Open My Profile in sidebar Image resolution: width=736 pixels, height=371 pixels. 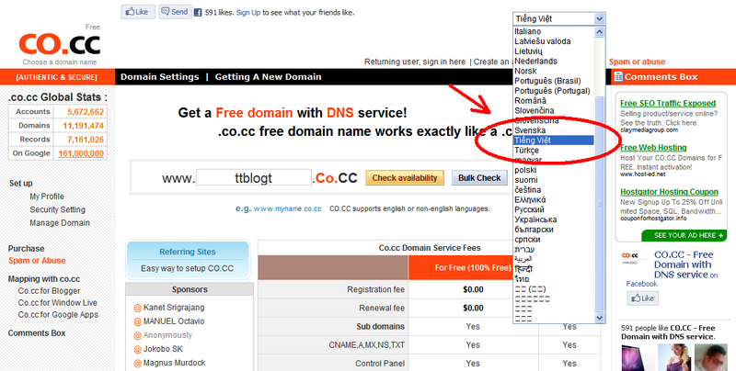point(47,197)
